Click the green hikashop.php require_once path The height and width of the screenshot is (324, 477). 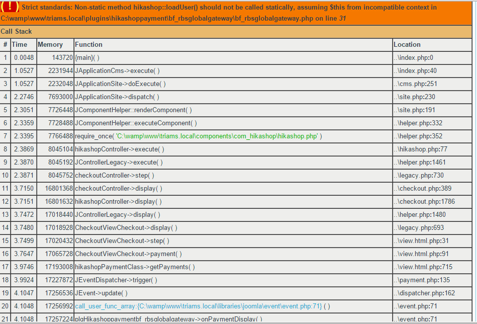point(217,136)
